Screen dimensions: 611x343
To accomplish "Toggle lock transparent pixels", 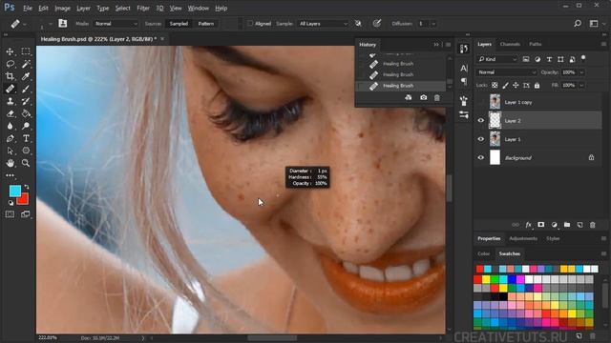I will click(495, 85).
